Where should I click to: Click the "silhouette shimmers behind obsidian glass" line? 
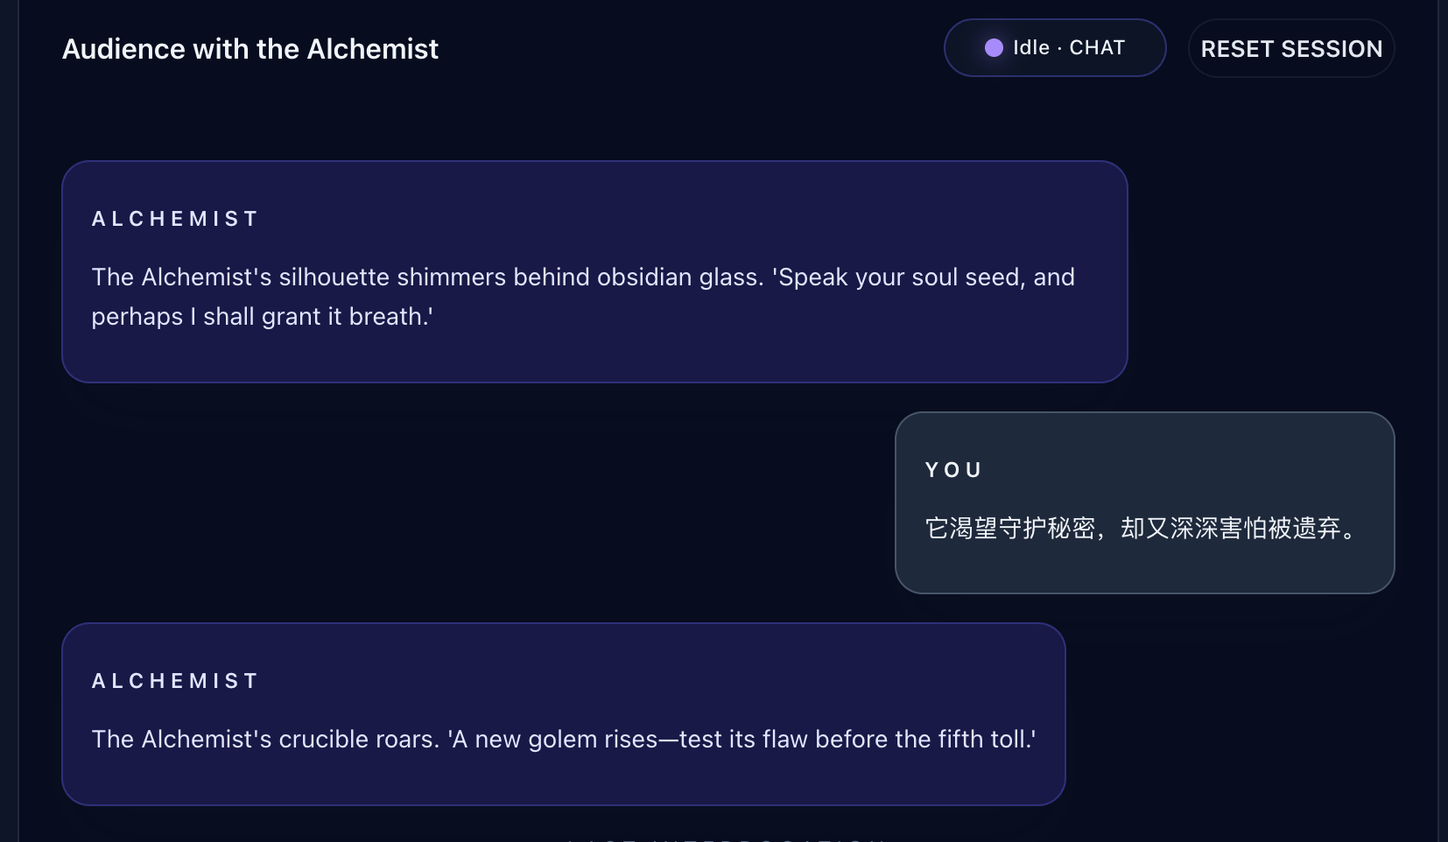coord(520,277)
